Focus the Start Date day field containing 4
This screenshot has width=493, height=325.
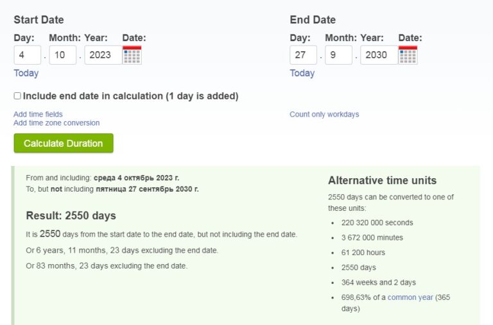(28, 55)
